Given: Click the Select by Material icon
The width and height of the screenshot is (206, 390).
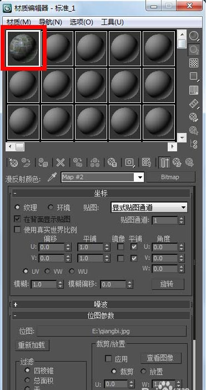Looking at the screenshot, I should coord(194,130).
